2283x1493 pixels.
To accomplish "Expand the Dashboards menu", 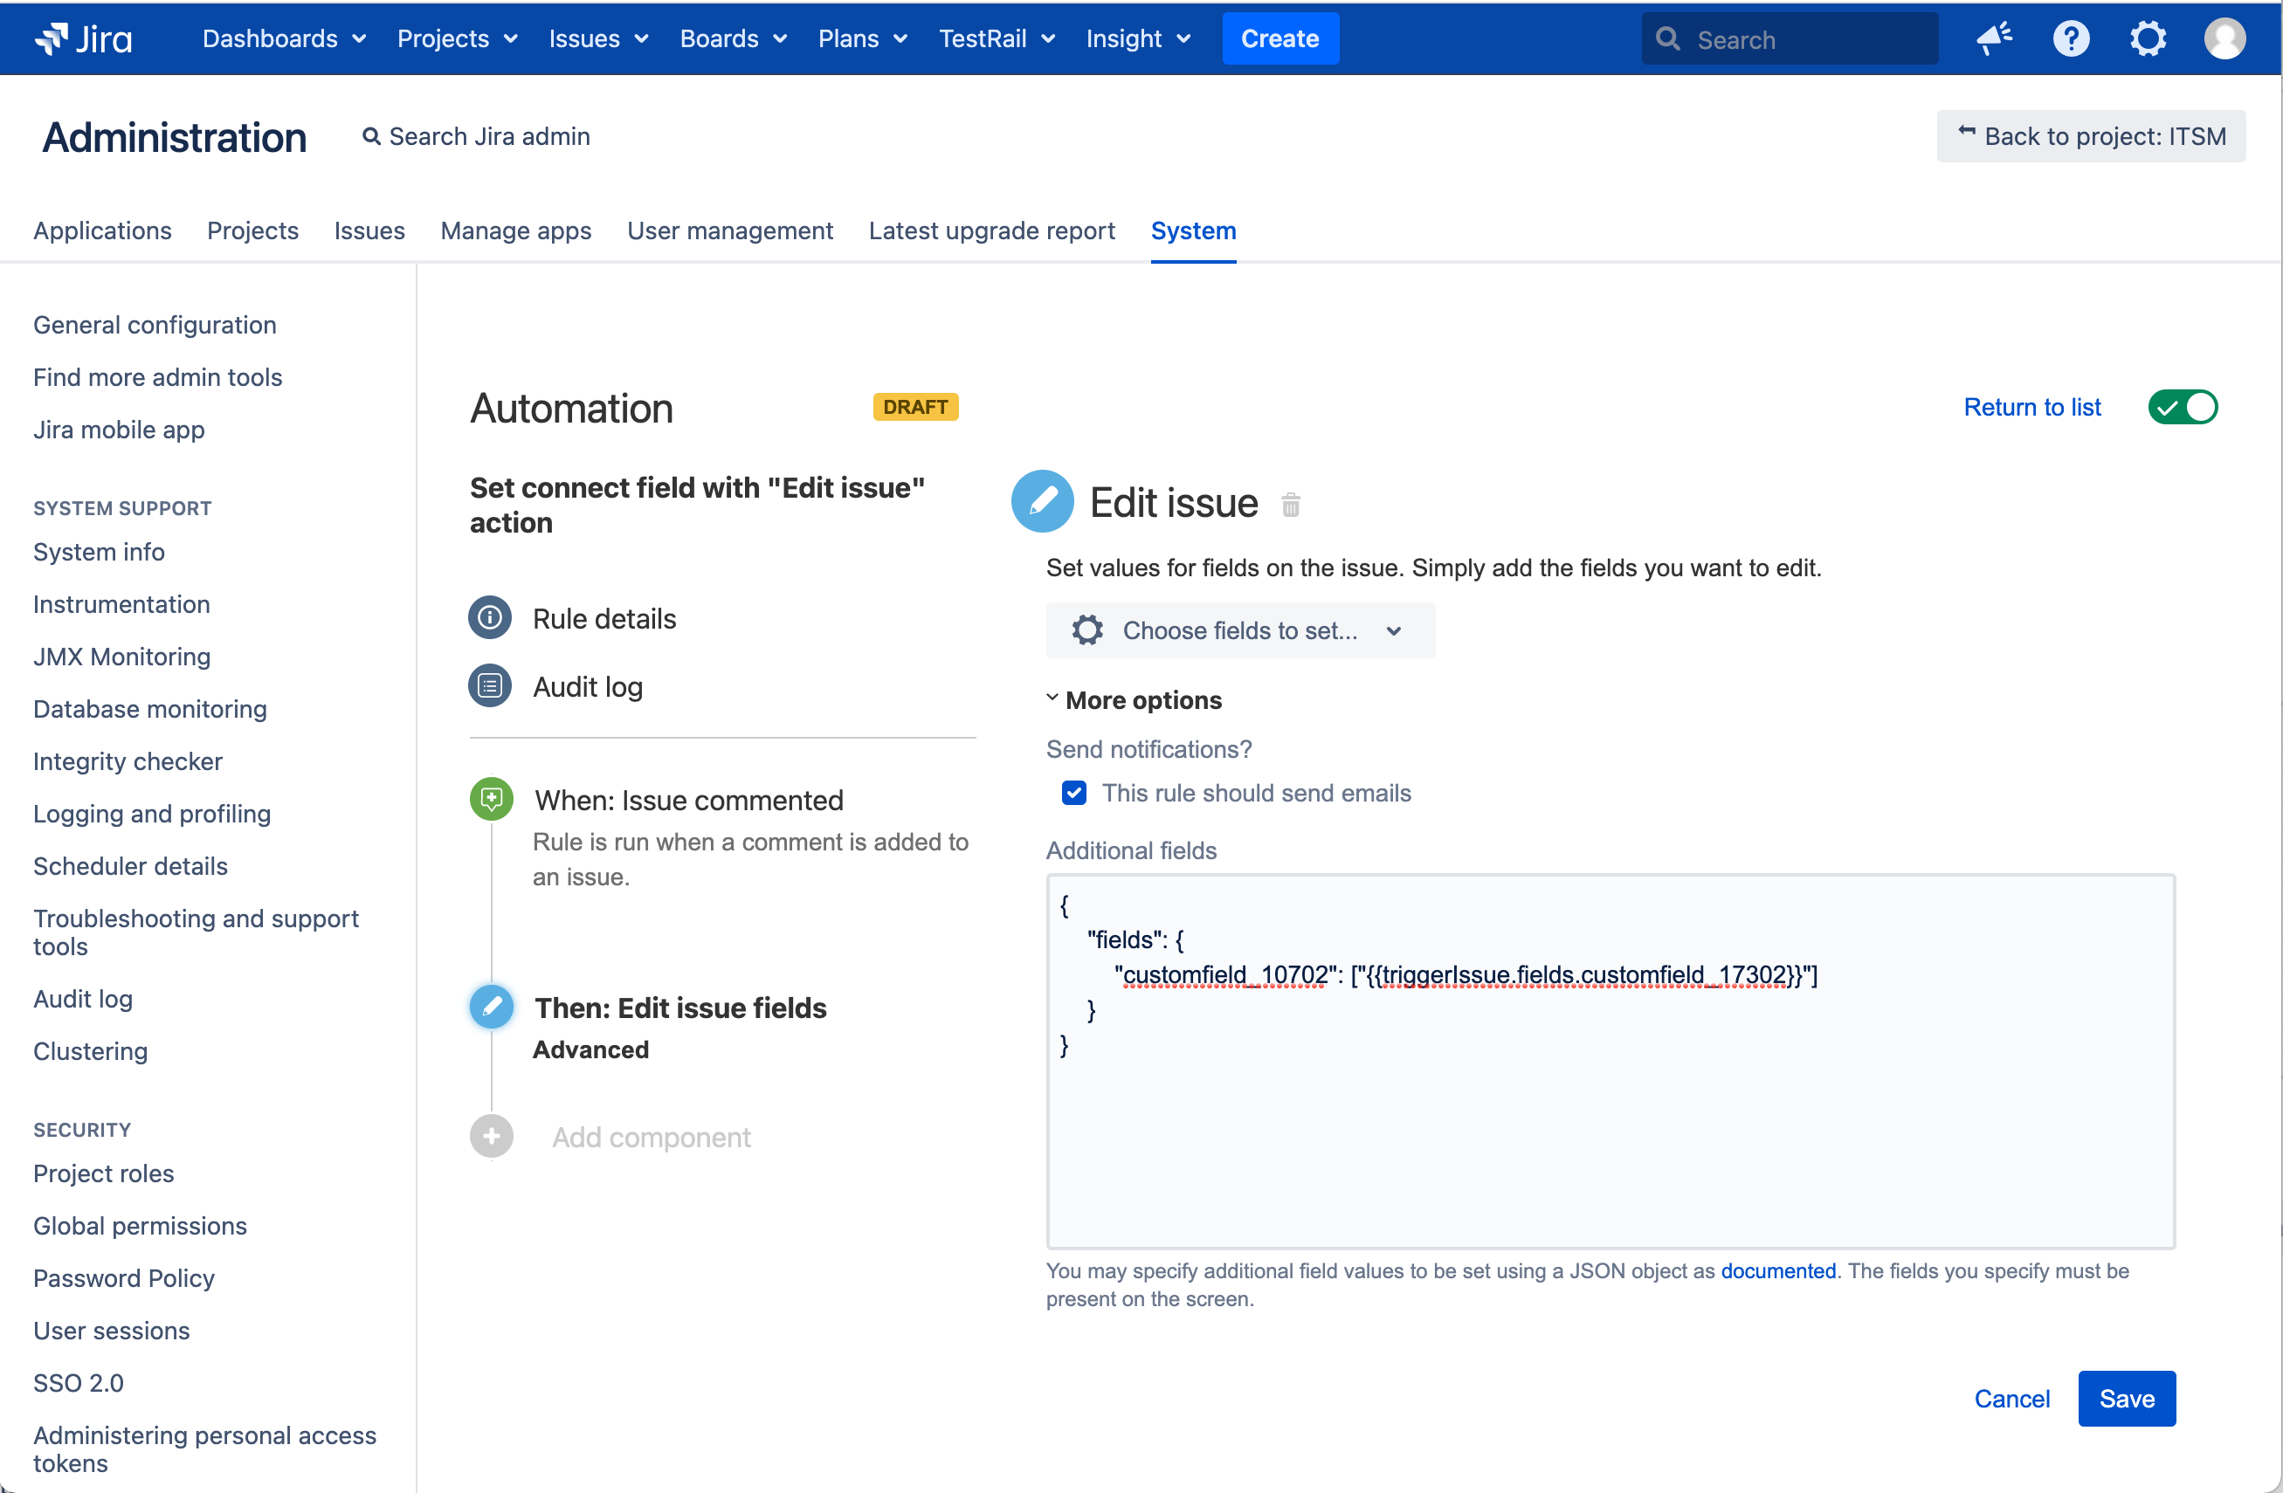I will pos(283,39).
